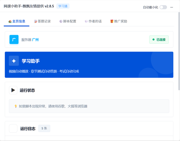
Task: Click the house icon on 主页信息 tab
Action: click(x=10, y=22)
